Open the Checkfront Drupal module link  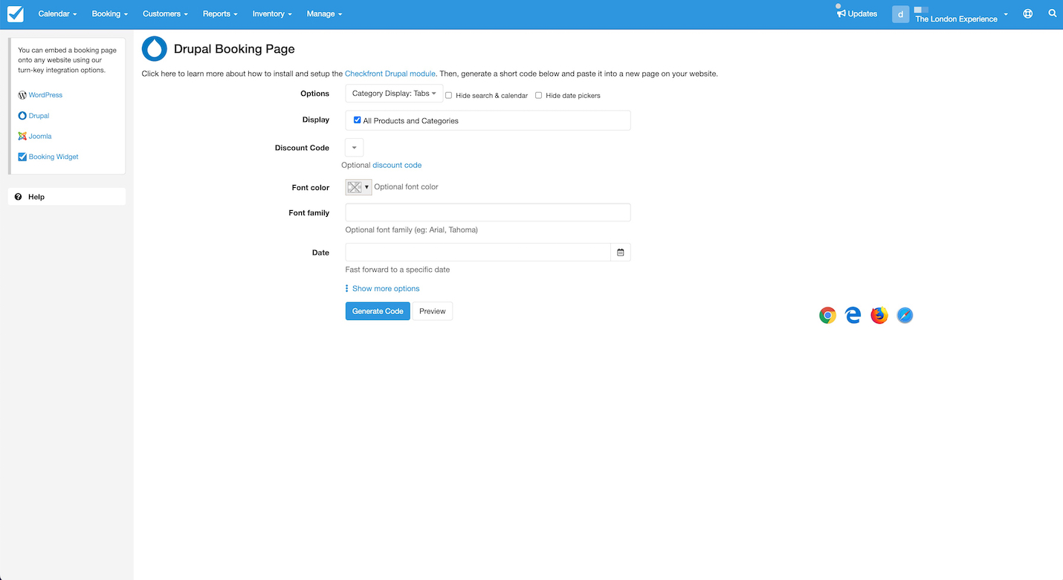[x=390, y=74]
